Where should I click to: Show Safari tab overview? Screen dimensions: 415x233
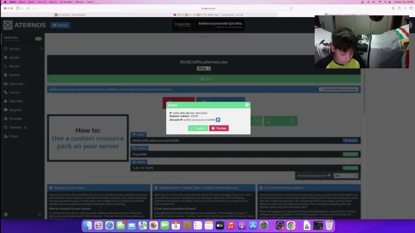(x=411, y=8)
